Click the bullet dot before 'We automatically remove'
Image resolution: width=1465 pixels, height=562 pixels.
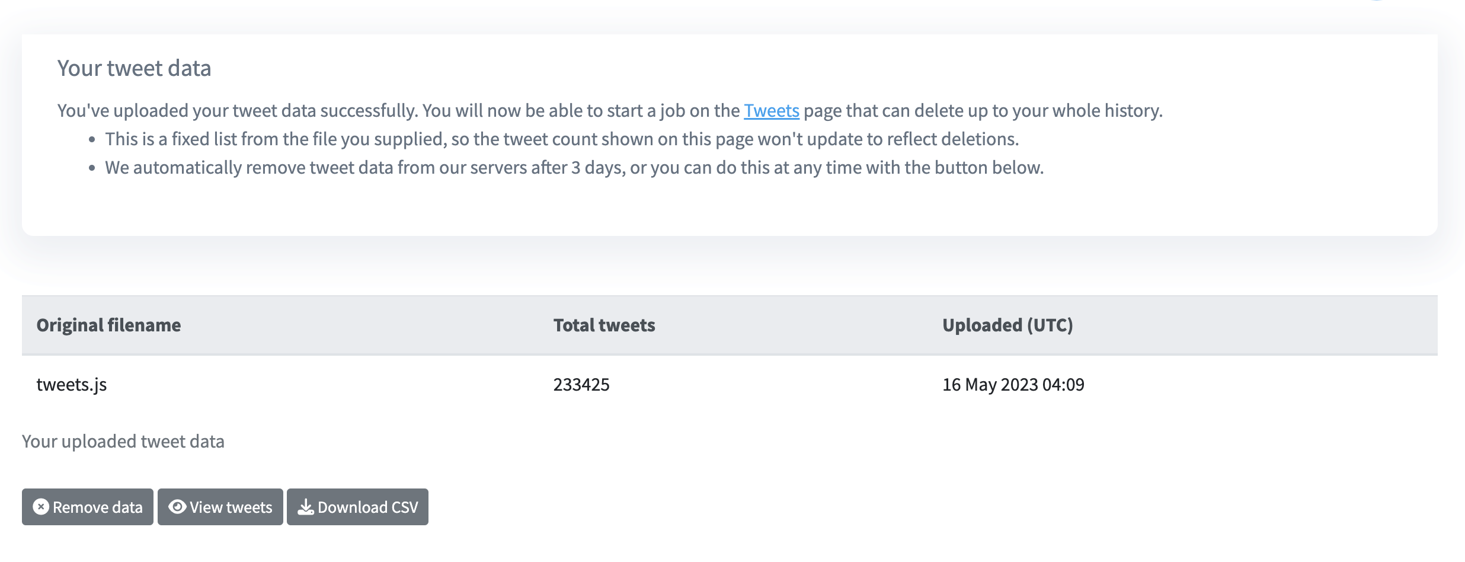coord(92,168)
